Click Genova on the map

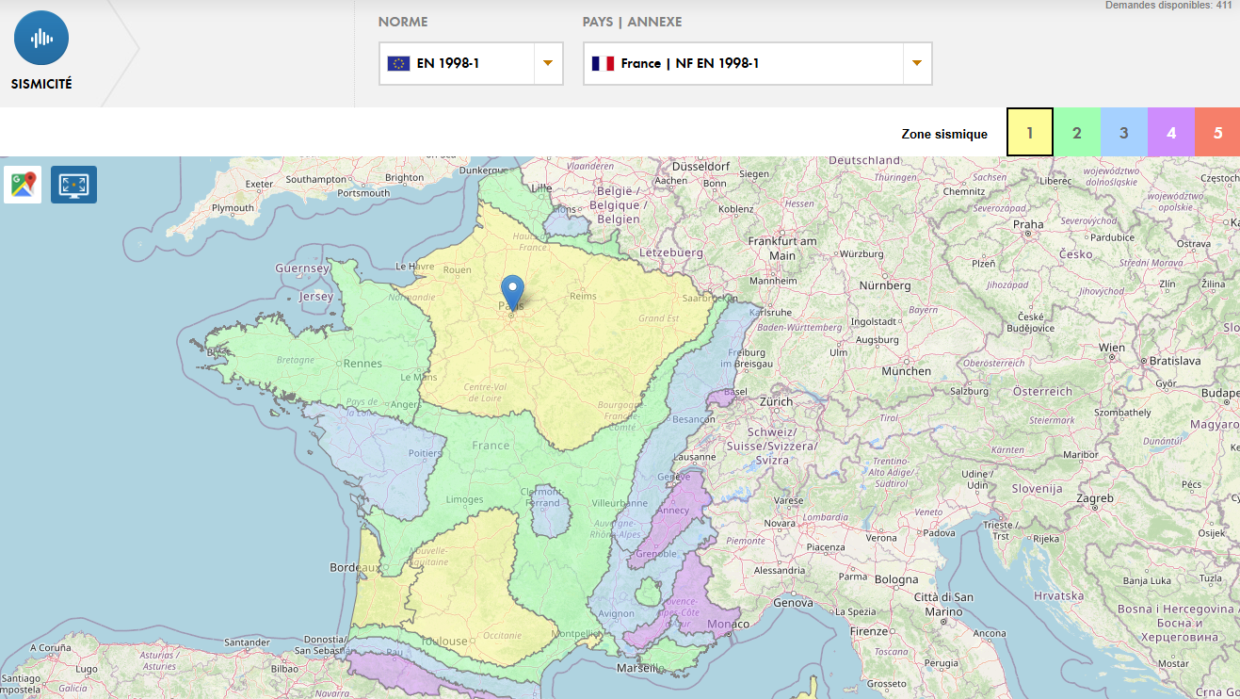tap(792, 602)
